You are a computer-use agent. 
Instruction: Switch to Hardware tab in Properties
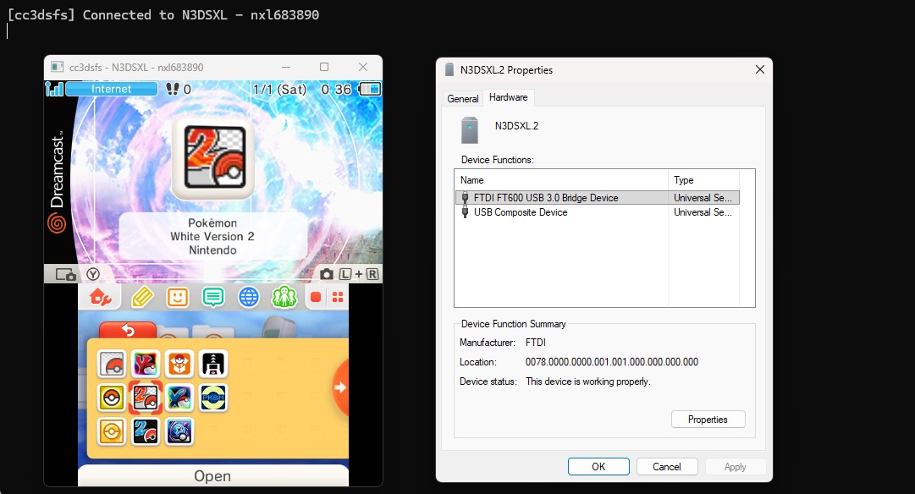pyautogui.click(x=508, y=97)
